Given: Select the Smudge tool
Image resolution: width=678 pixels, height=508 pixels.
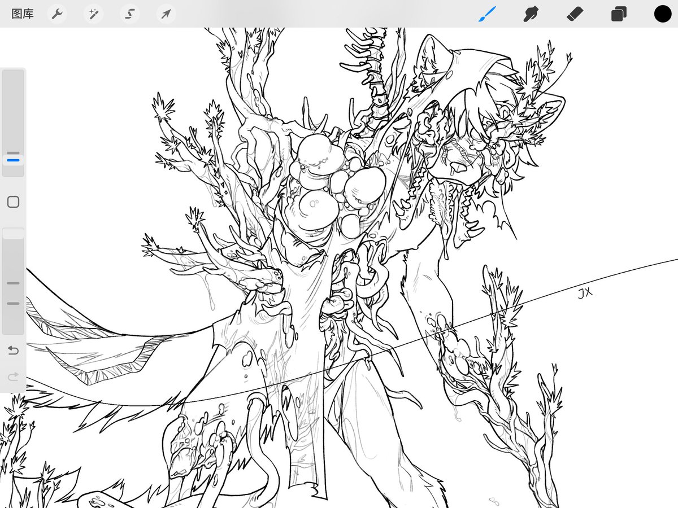Looking at the screenshot, I should click(x=531, y=14).
